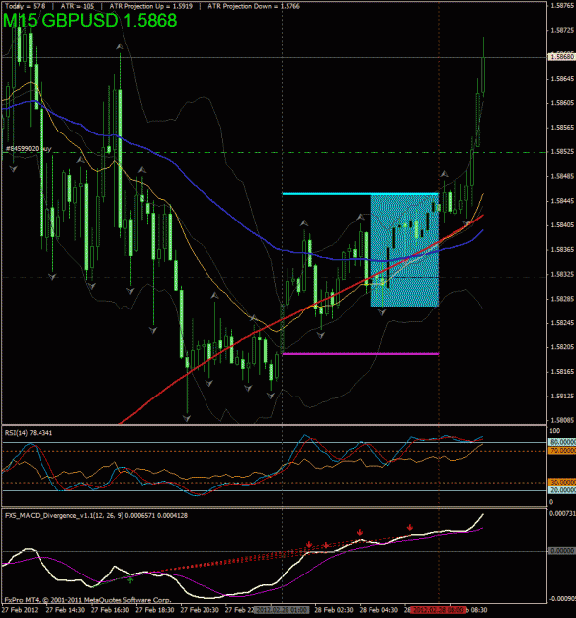Click price scale value 1.58645

562,79
